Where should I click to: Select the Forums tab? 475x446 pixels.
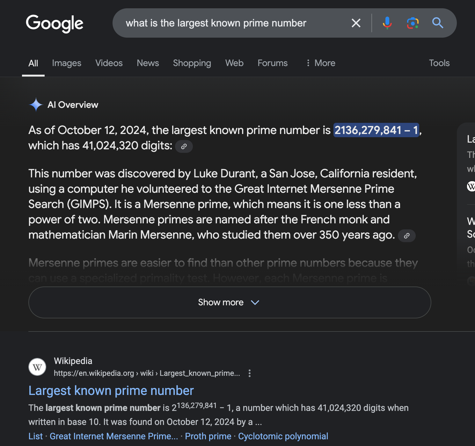273,63
